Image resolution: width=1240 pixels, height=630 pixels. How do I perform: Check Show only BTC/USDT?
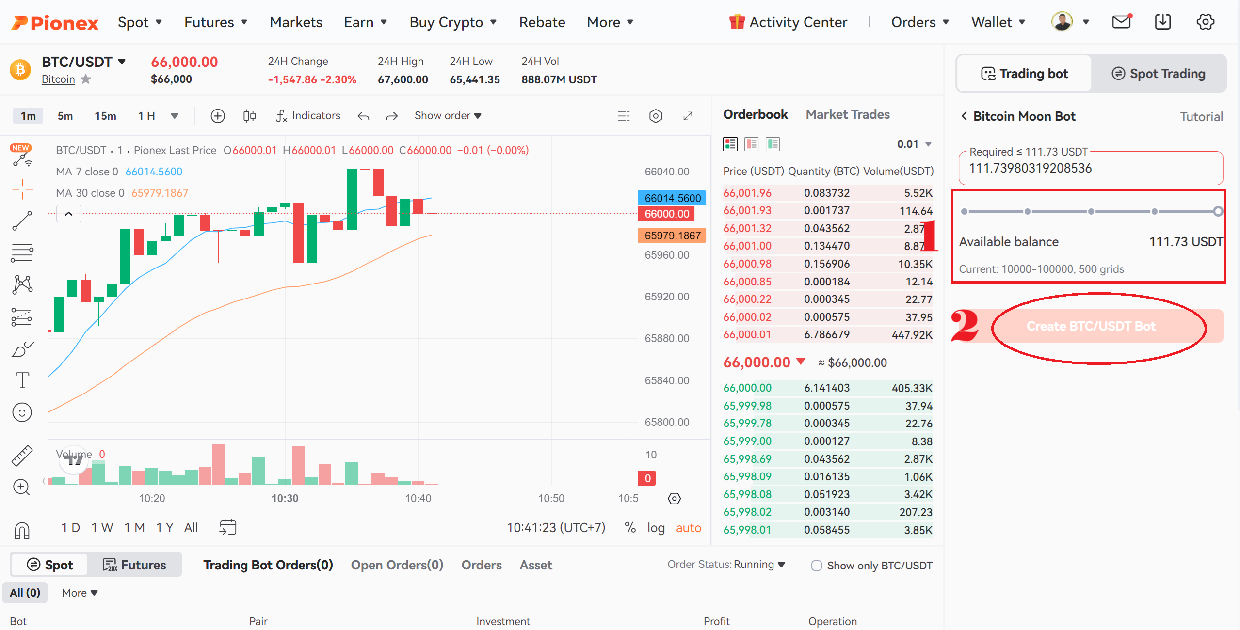tap(817, 566)
